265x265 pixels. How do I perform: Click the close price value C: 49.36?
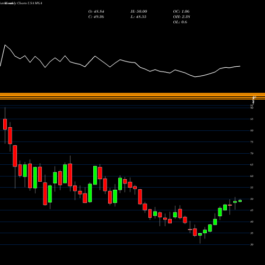(x=96, y=17)
